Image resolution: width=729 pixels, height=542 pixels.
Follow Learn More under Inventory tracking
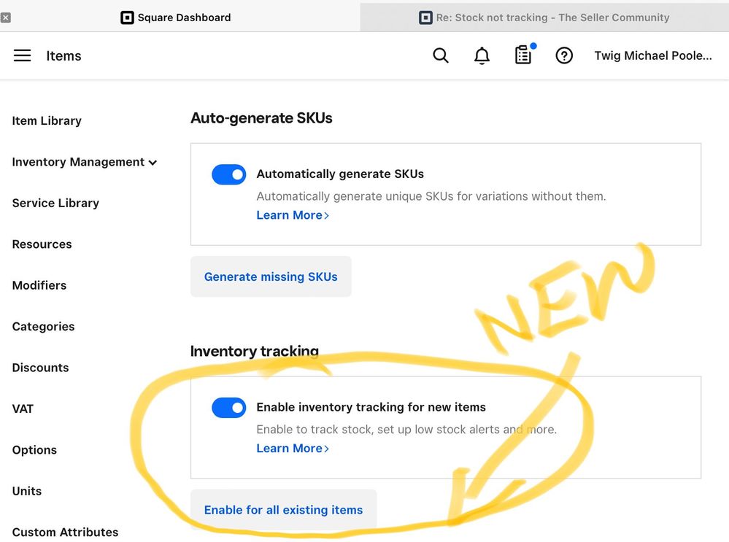pyautogui.click(x=293, y=449)
